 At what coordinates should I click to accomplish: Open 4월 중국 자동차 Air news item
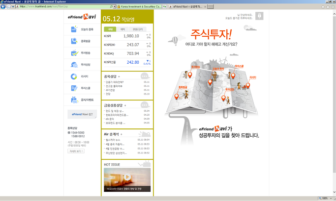tap(115, 144)
